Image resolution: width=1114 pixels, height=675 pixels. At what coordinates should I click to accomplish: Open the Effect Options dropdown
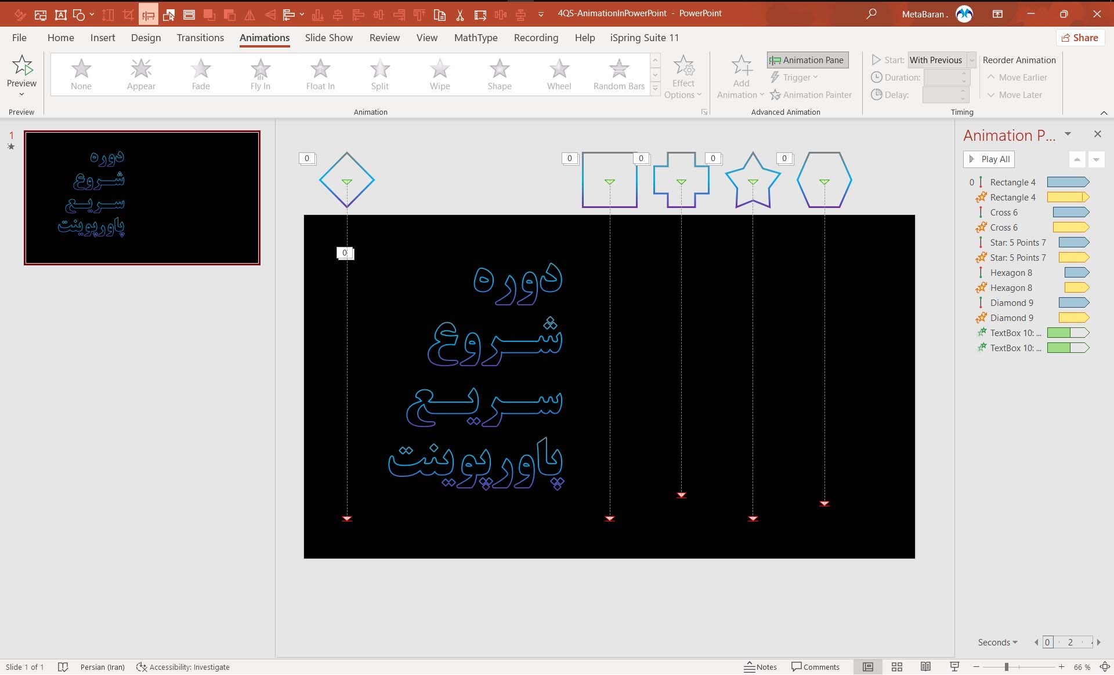(683, 77)
